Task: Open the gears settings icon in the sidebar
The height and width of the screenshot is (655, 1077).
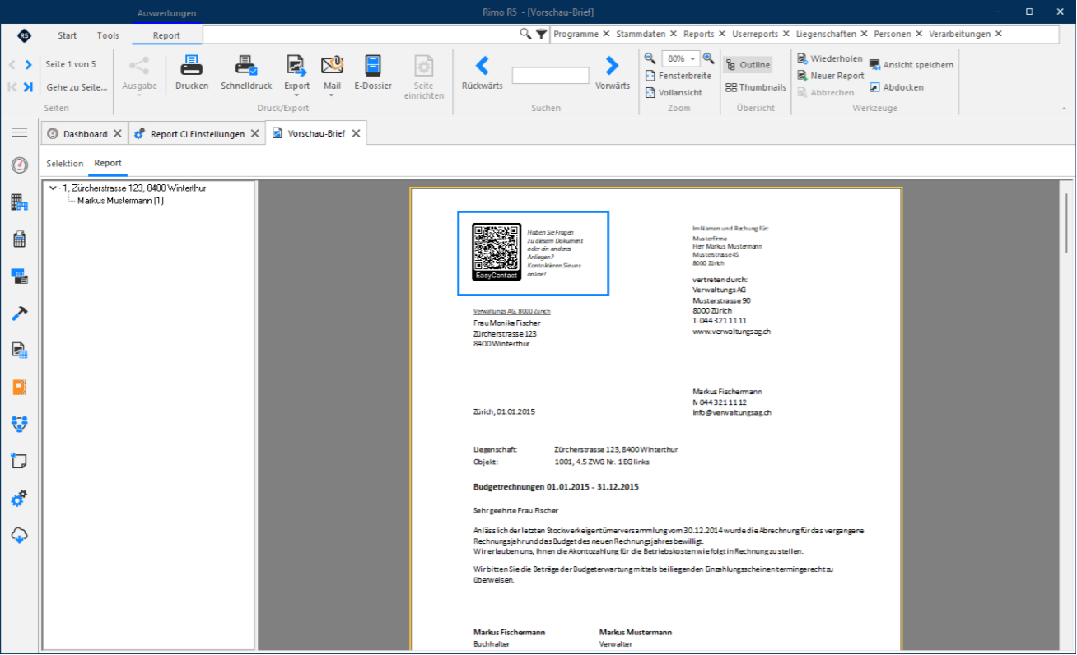Action: pos(20,499)
